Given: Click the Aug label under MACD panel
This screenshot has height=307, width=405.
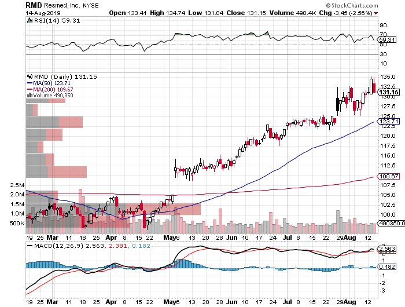Looking at the screenshot, I should pos(349,302).
